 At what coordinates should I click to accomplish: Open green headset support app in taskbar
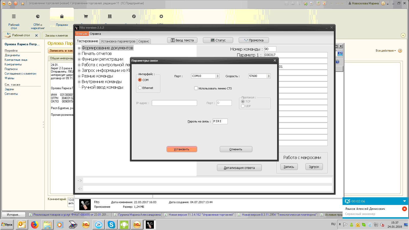[x=124, y=225]
